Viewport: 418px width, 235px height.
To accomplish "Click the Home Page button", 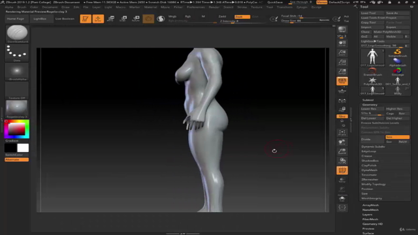I will (x=16, y=19).
